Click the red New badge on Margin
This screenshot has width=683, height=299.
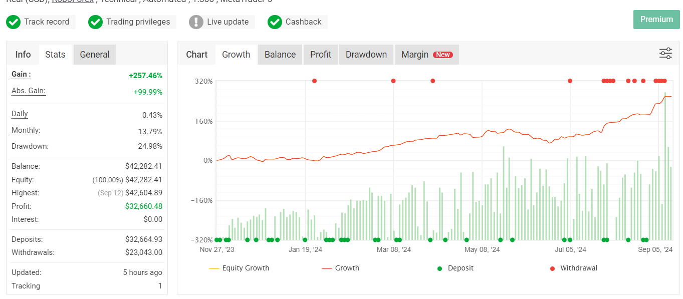pos(443,55)
